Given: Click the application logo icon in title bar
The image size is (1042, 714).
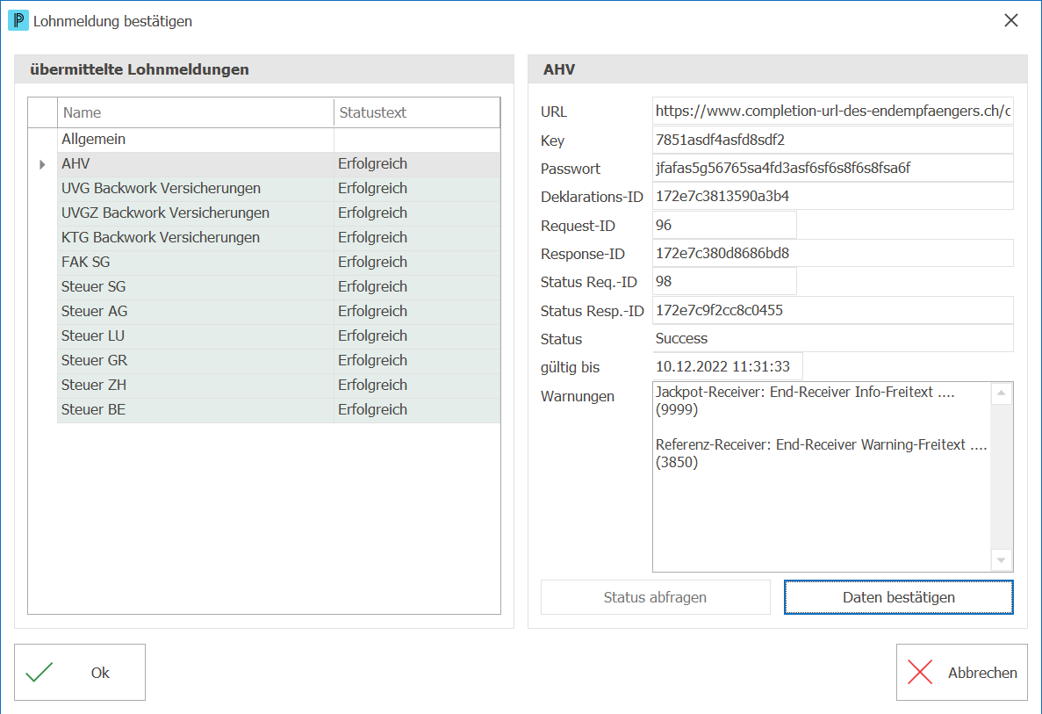Looking at the screenshot, I should (18, 20).
